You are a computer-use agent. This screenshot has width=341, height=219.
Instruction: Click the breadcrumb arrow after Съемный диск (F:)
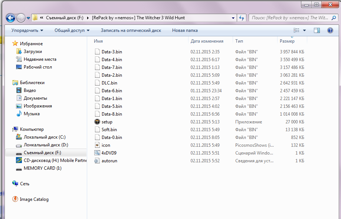88,18
